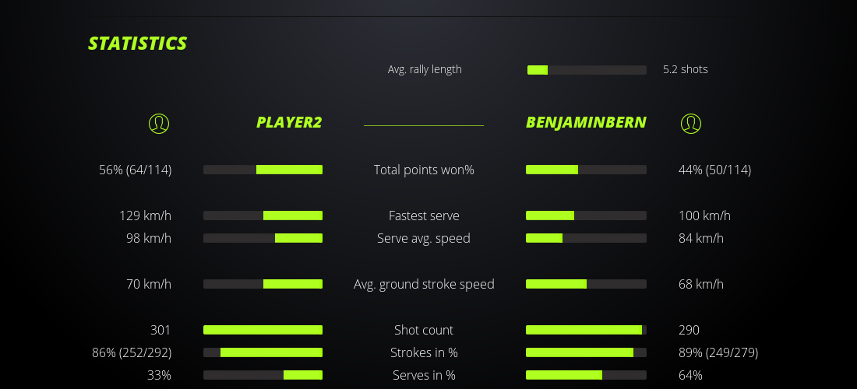Viewport: 857px width, 389px height.
Task: Click BENJAMINBERN's Total points won bar
Action: (x=586, y=170)
